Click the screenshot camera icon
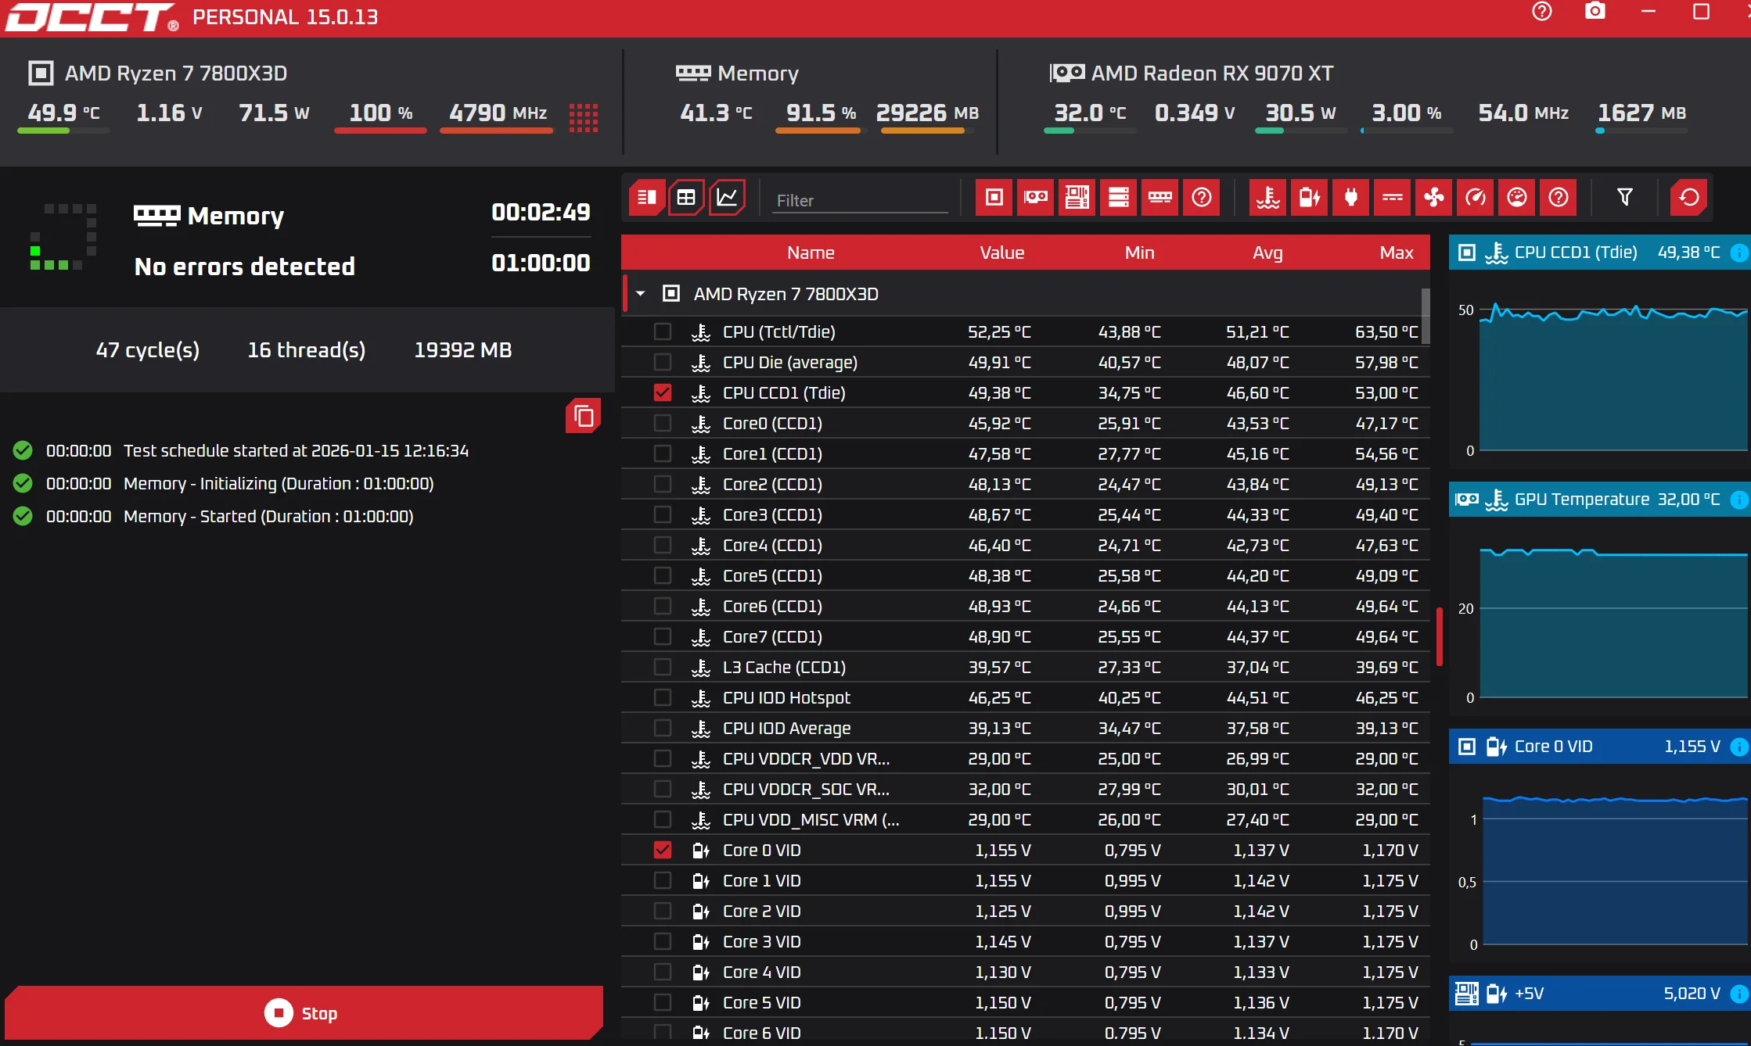1751x1046 pixels. coord(1595,12)
